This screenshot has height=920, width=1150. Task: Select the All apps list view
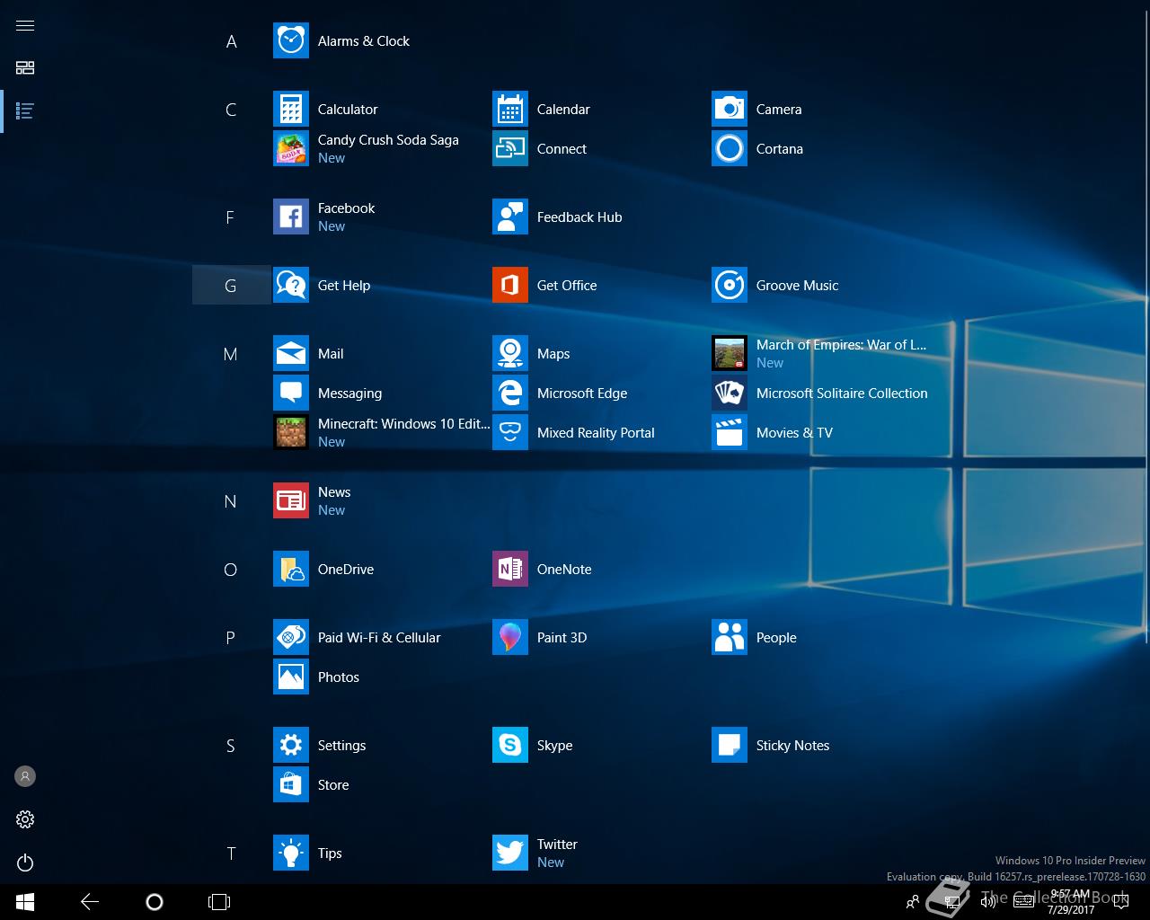(x=25, y=111)
